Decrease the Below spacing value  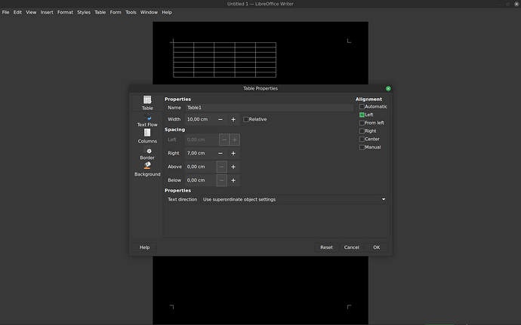[222, 180]
